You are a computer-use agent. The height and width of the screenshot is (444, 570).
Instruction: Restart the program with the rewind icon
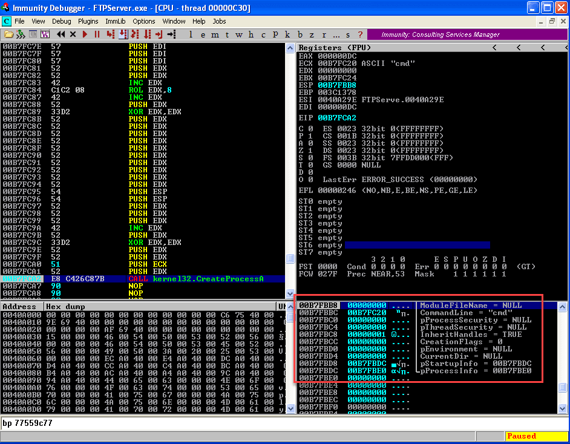tap(61, 34)
